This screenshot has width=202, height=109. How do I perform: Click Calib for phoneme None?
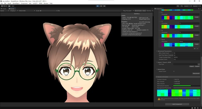tap(196, 44)
